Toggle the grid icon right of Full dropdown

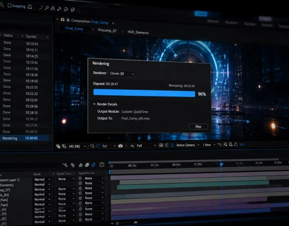161,145
